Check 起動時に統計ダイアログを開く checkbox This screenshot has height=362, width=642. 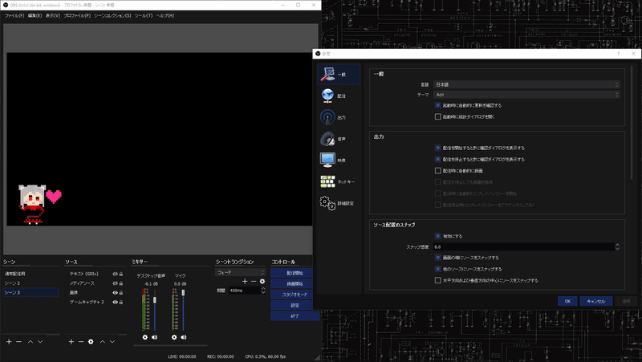click(x=437, y=116)
